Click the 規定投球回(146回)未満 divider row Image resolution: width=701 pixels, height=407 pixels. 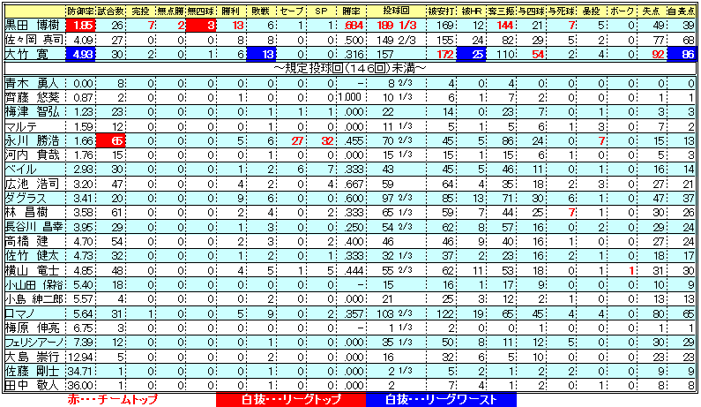pyautogui.click(x=350, y=68)
